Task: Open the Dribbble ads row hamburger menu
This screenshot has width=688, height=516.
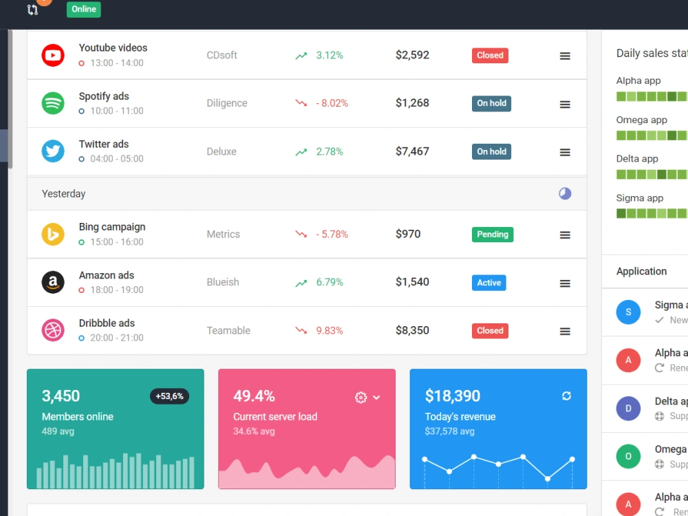Action: pyautogui.click(x=565, y=332)
